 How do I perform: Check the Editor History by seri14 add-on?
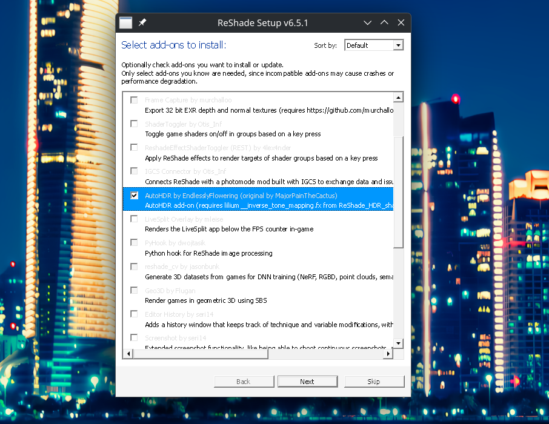[134, 314]
